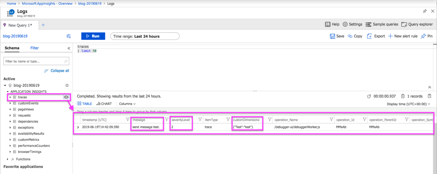Go to Home breadcrumb
Image resolution: width=437 pixels, height=174 pixels.
point(12,3)
